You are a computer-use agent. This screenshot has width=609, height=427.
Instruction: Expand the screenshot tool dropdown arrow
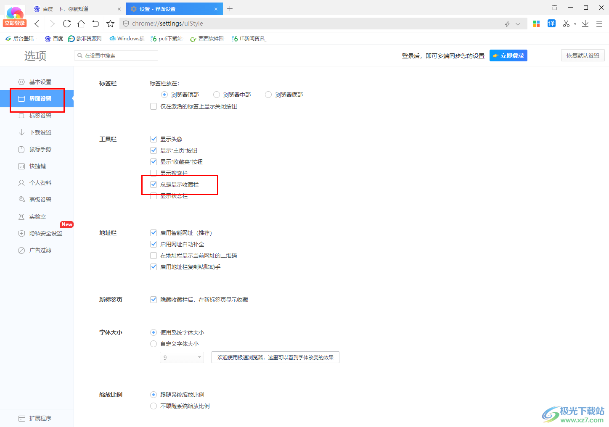575,24
